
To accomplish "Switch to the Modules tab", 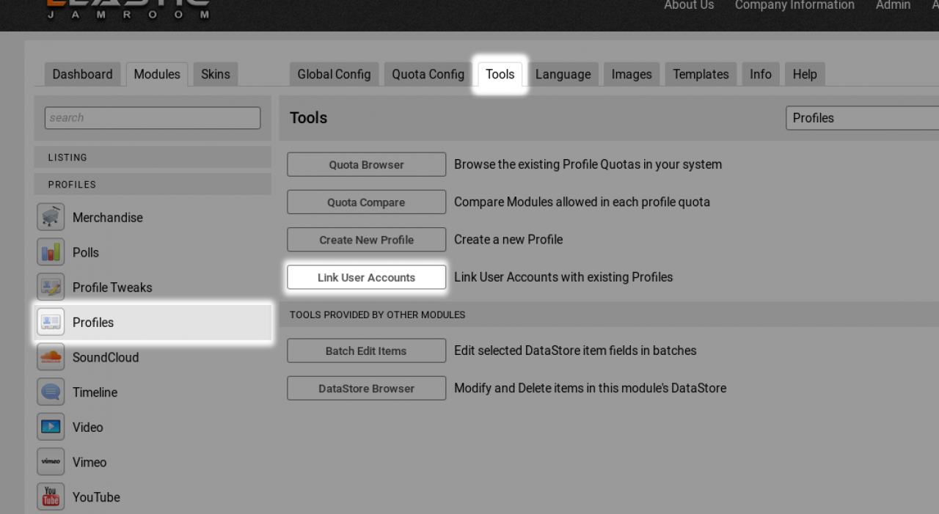I will pos(157,74).
